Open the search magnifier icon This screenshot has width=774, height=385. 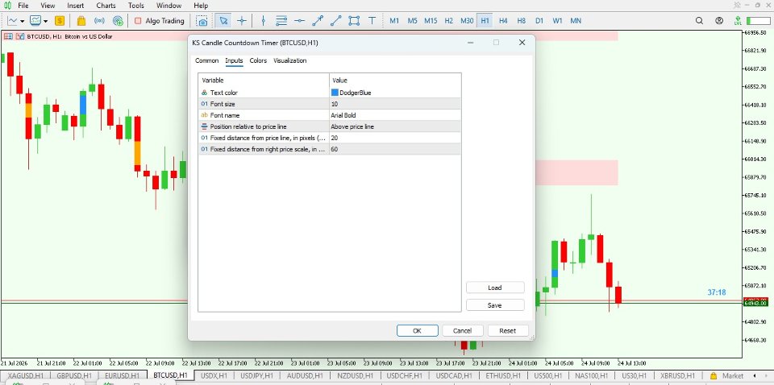[699, 21]
